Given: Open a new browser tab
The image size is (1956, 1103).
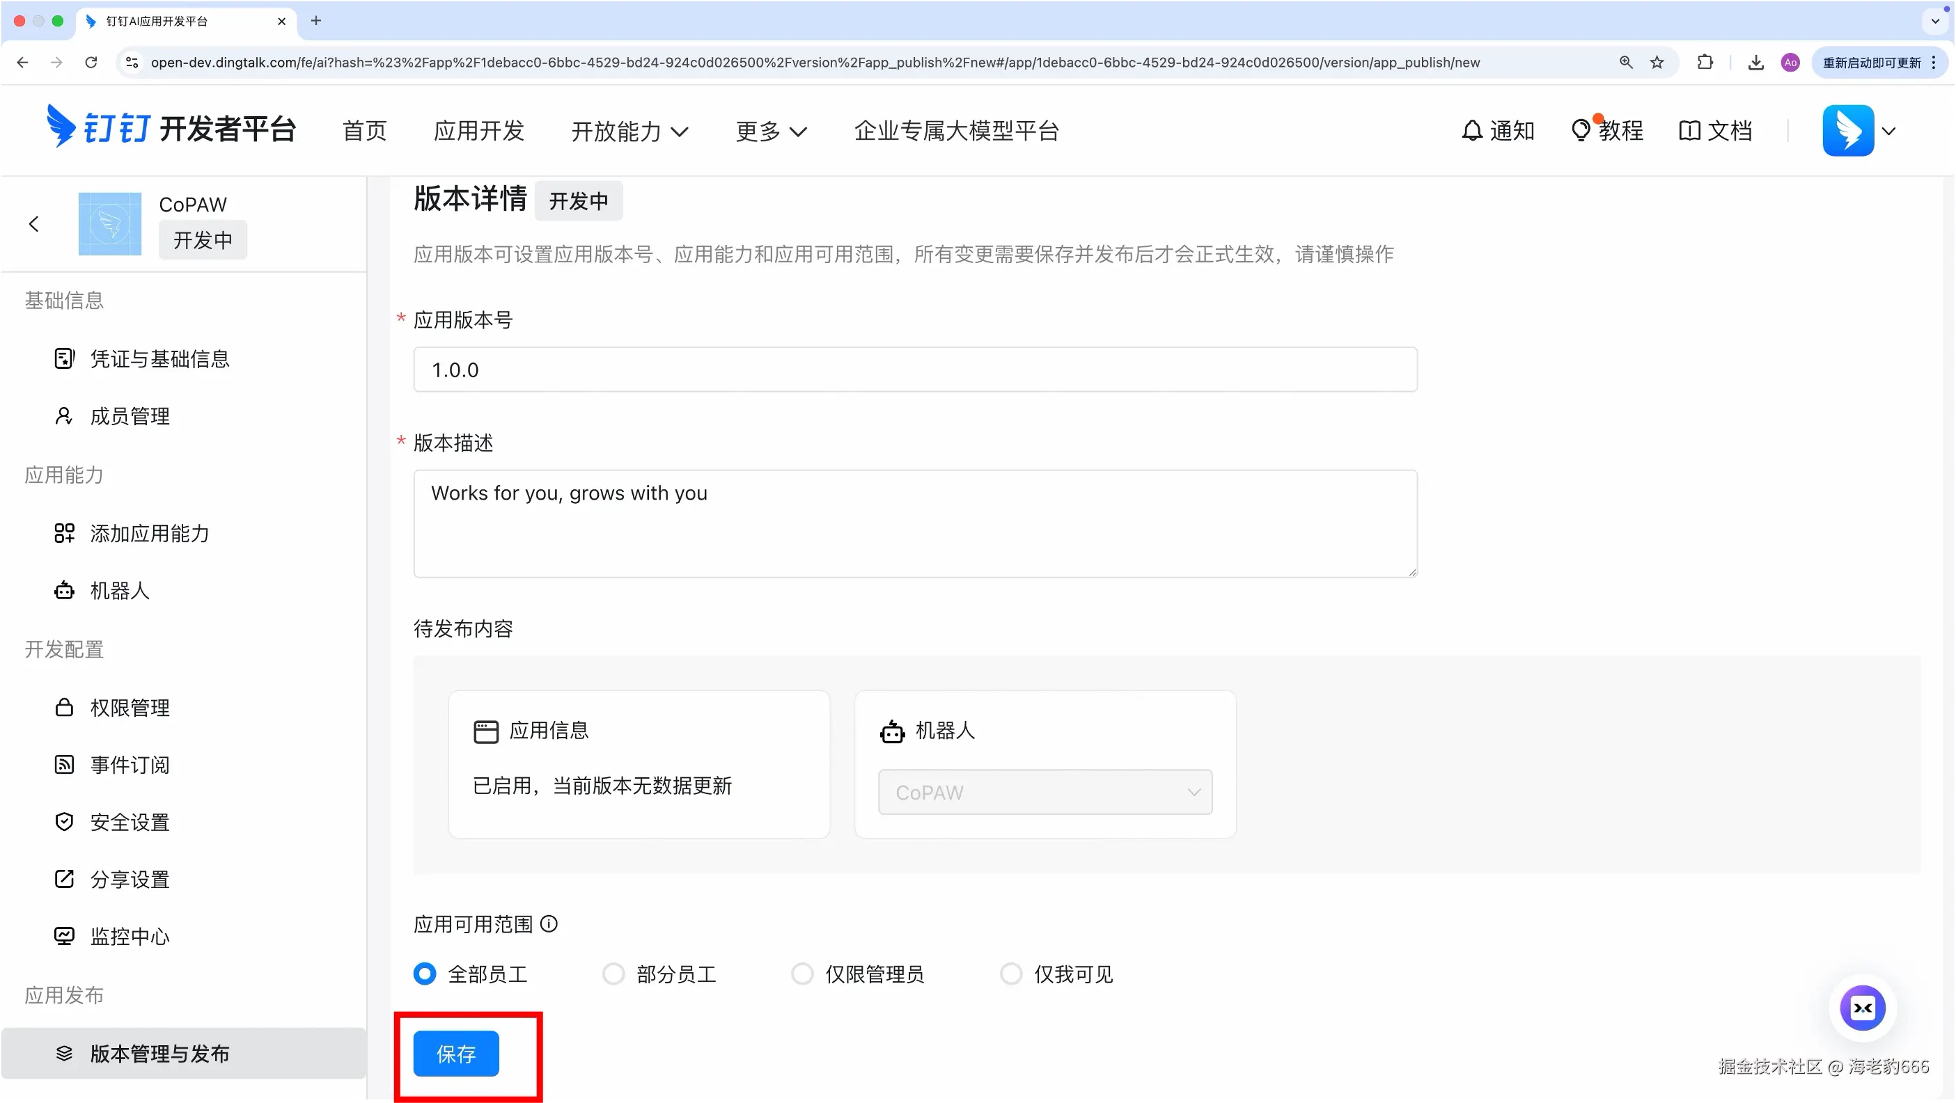Looking at the screenshot, I should tap(316, 20).
